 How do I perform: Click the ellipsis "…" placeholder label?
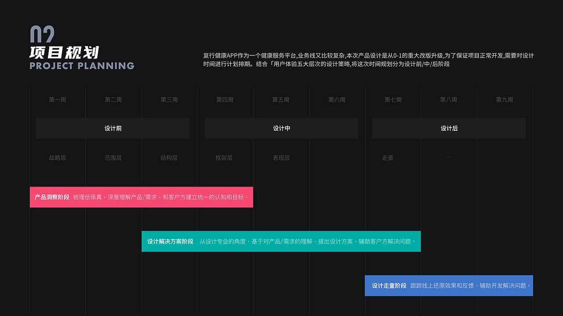tap(449, 156)
